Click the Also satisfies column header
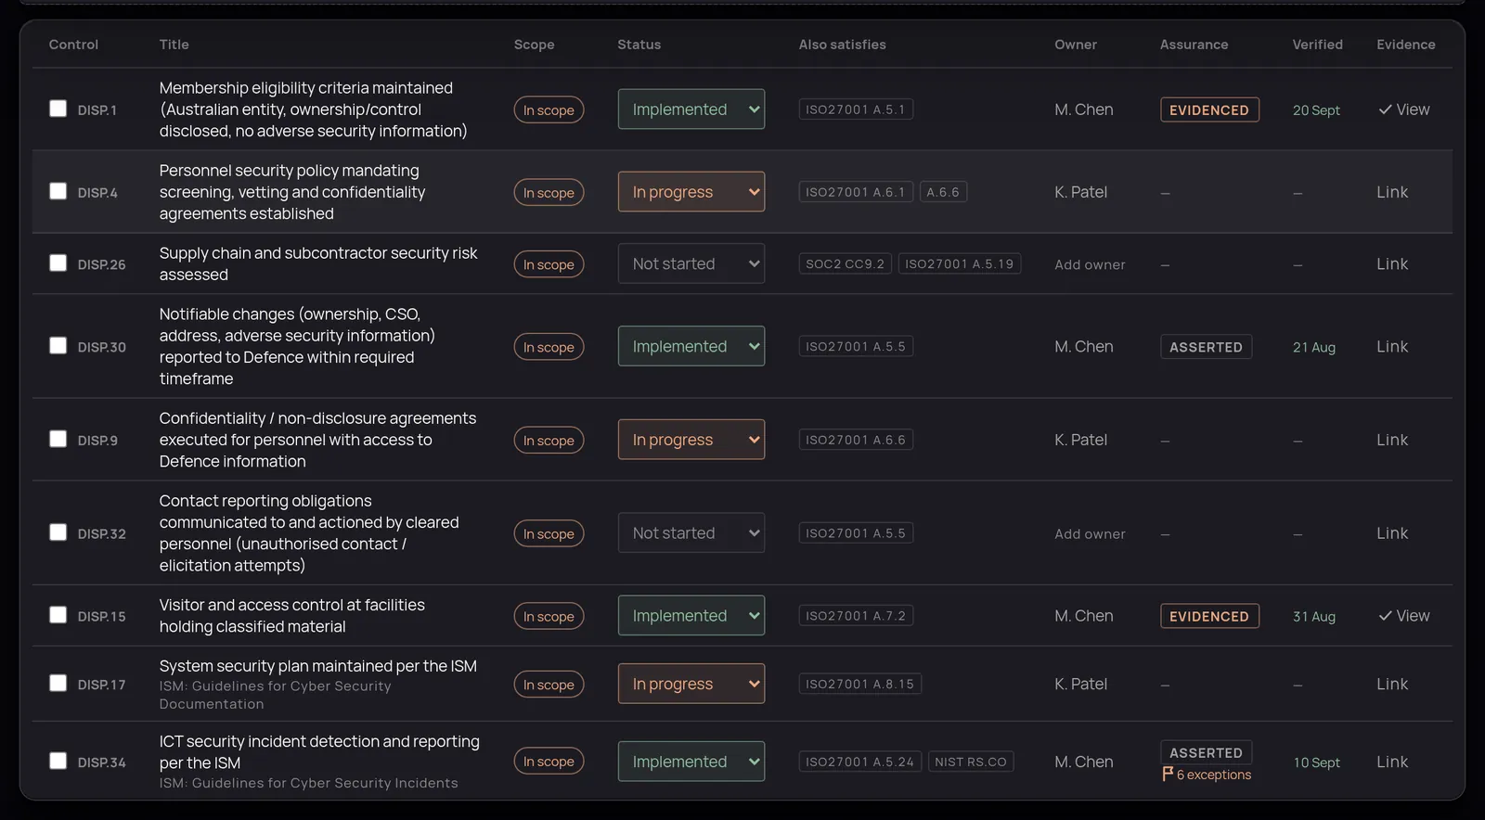Viewport: 1485px width, 820px height. [843, 45]
